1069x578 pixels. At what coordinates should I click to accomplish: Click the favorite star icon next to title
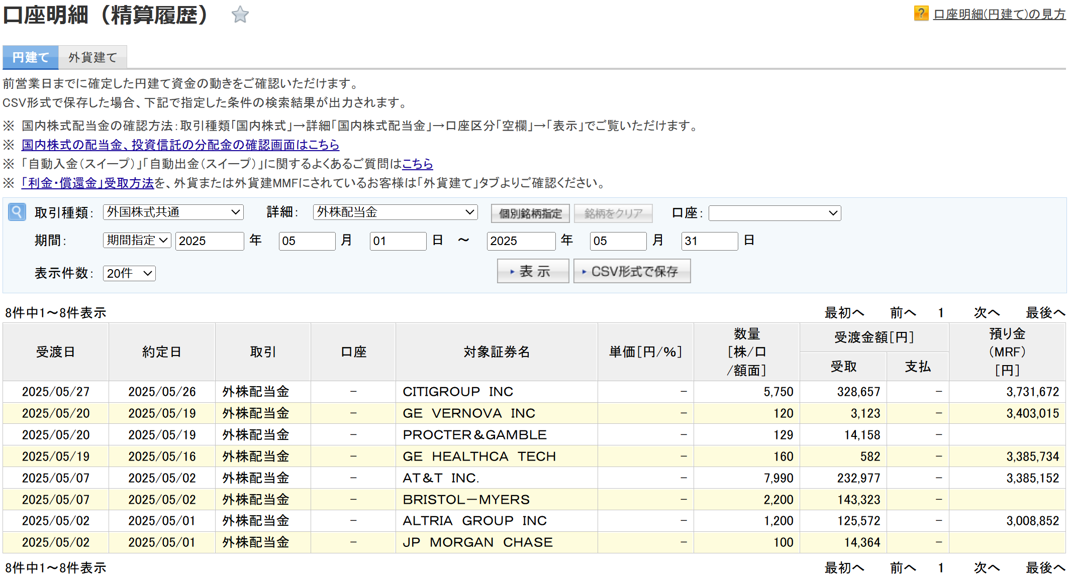click(240, 15)
